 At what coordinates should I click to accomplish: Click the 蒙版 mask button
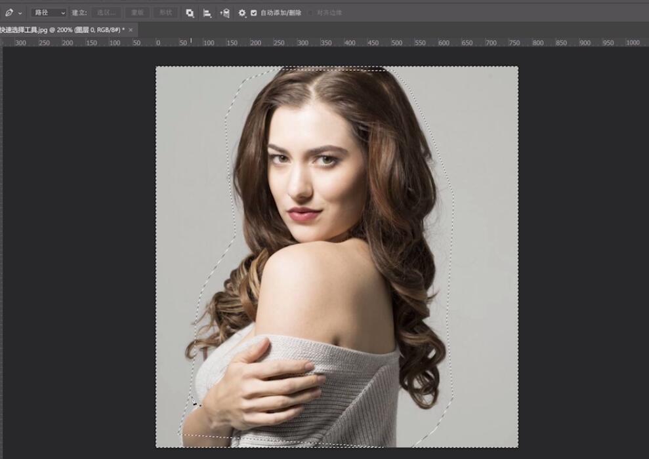click(x=136, y=12)
